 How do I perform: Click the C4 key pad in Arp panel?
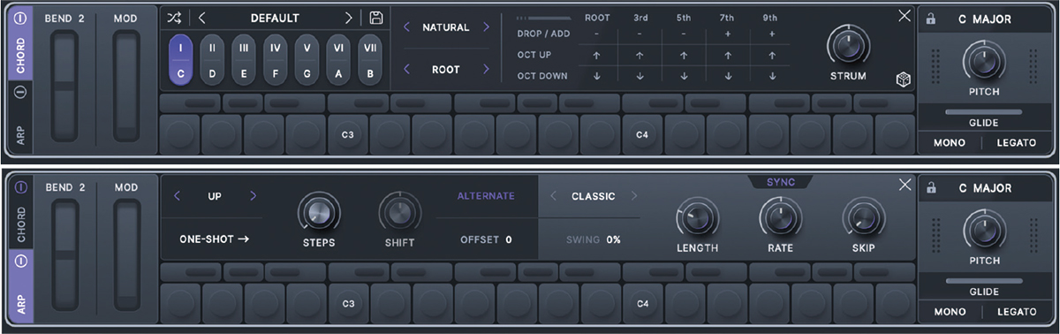(644, 303)
